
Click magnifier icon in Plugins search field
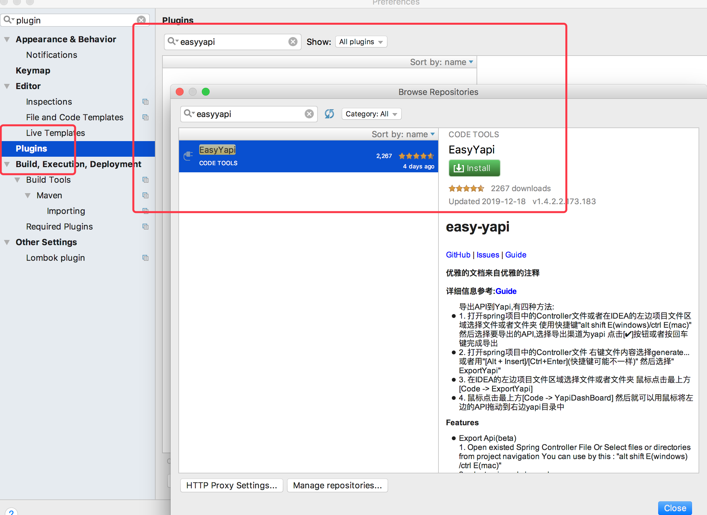(173, 42)
